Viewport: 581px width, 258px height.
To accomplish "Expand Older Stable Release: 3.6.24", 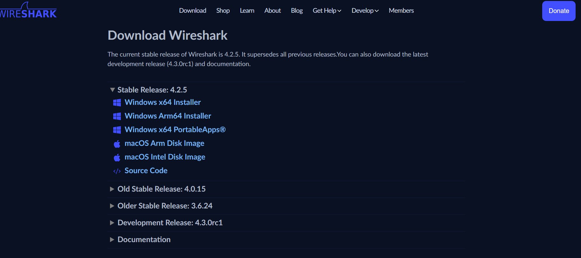I will pos(161,206).
